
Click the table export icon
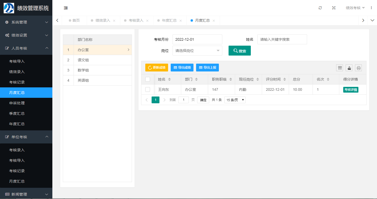tap(349, 68)
